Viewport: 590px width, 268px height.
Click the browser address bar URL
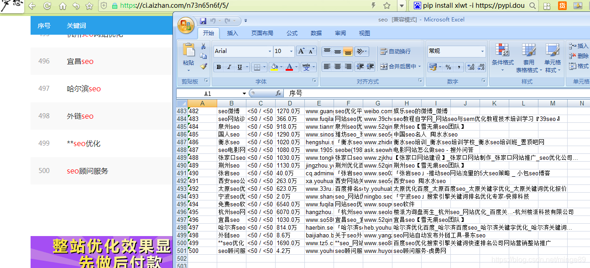pyautogui.click(x=174, y=5)
